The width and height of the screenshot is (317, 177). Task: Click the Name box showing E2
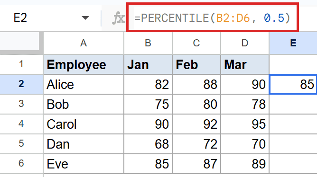(51, 18)
